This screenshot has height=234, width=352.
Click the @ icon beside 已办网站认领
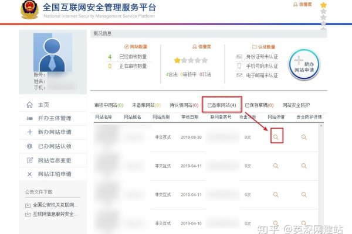(x=30, y=146)
